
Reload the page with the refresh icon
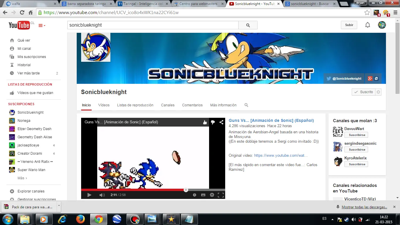[x=22, y=13]
